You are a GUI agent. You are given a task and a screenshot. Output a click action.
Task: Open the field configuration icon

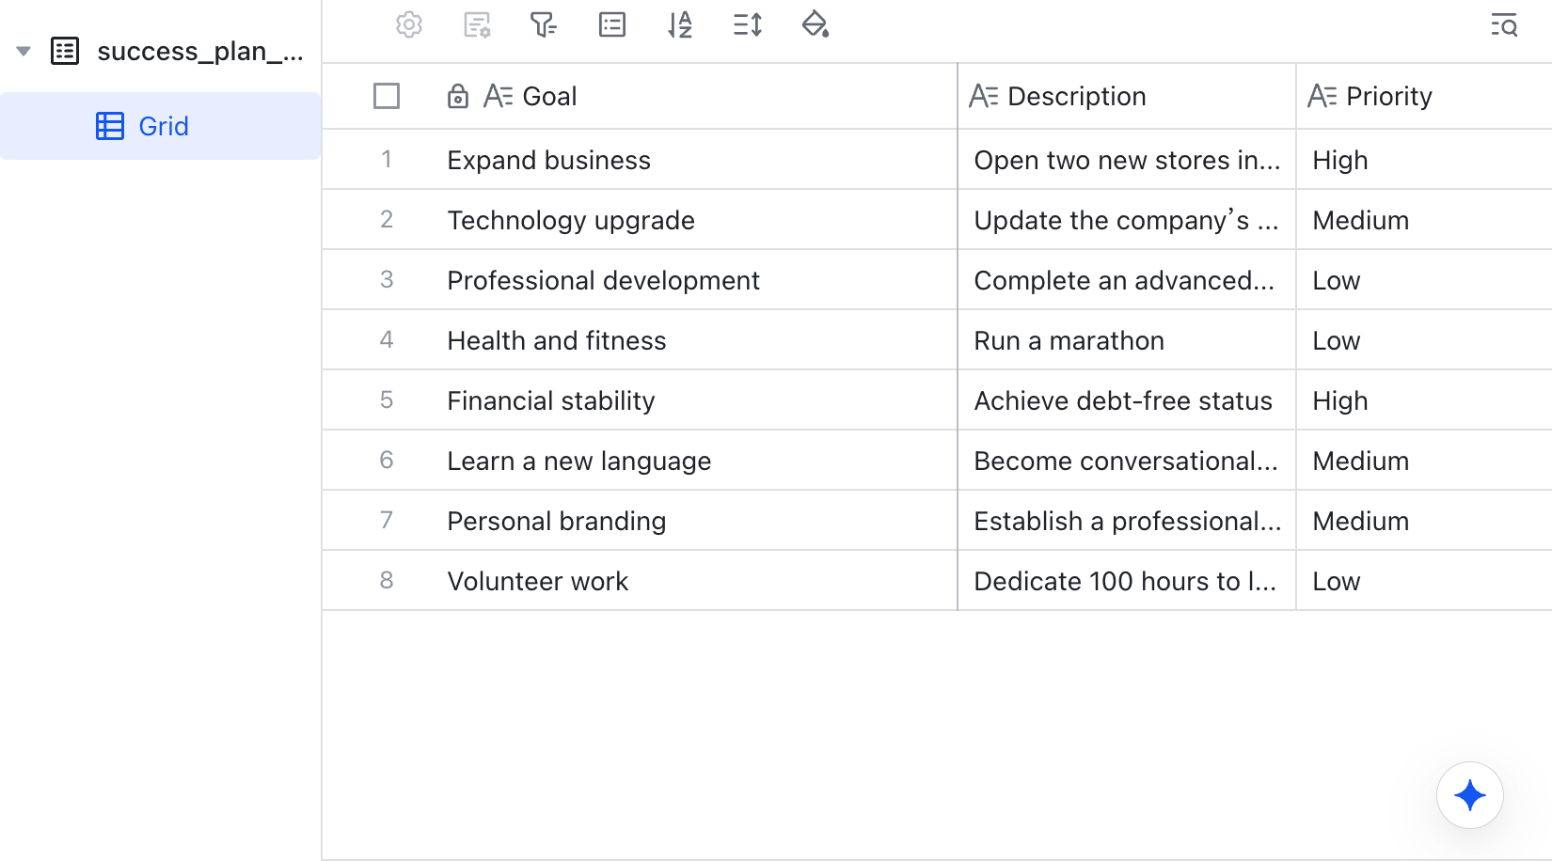[x=478, y=24]
